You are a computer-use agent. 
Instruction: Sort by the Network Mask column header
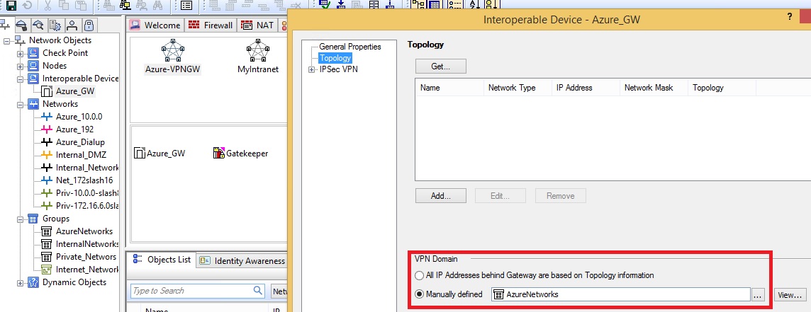(x=654, y=88)
